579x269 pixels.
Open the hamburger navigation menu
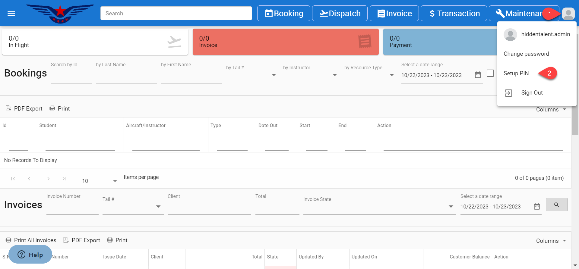pyautogui.click(x=11, y=13)
